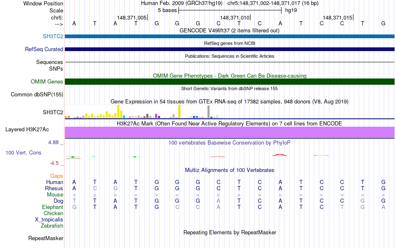Click the 5 bases scale bar
395x248 pixels.
[x=230, y=10]
